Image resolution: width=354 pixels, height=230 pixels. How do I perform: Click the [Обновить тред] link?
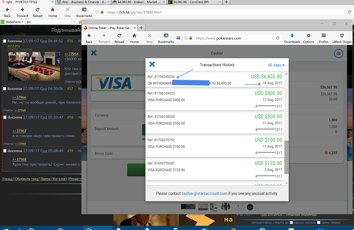click(x=27, y=179)
